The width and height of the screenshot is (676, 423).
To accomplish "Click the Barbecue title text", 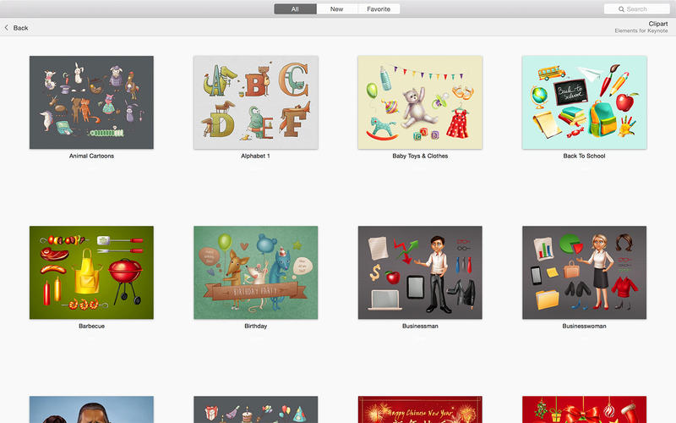I will pos(91,326).
